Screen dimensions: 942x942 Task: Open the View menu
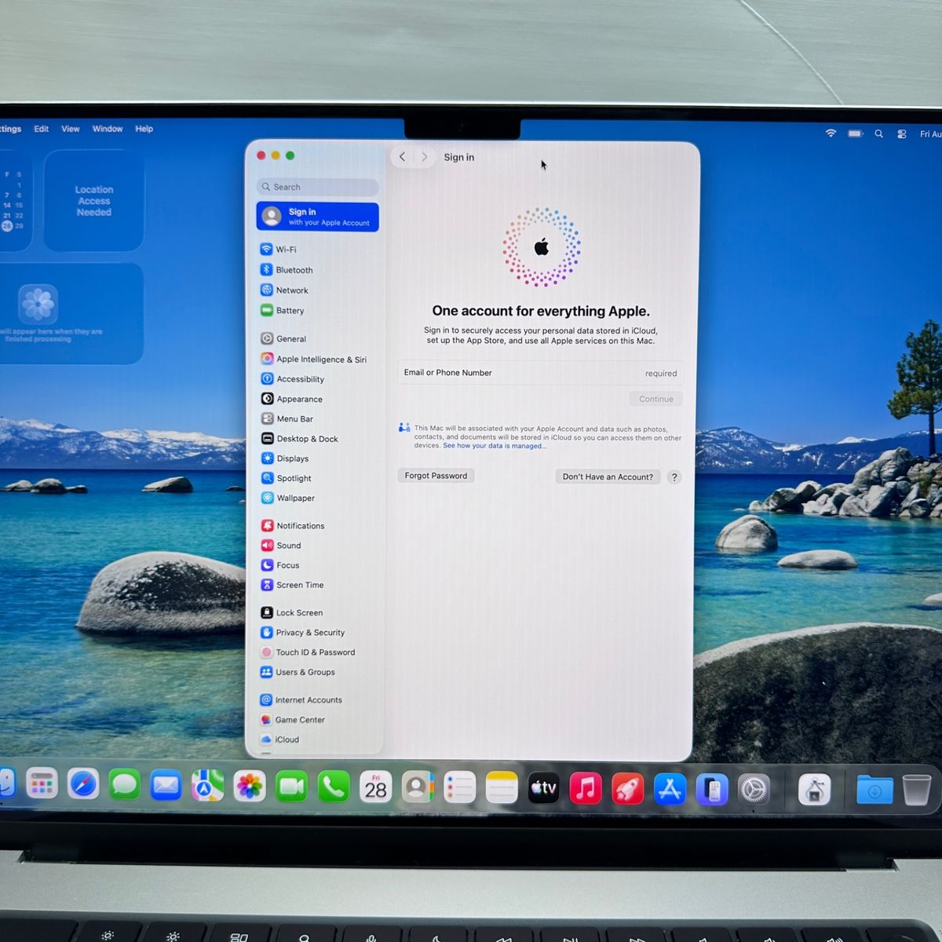pos(71,129)
